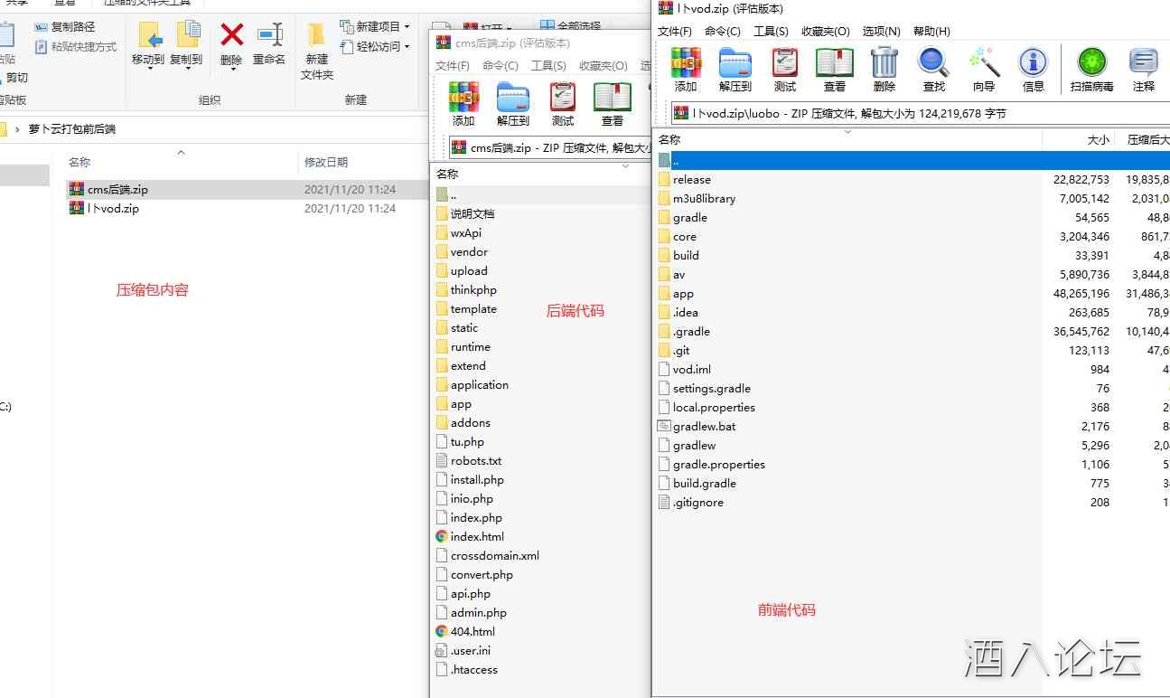Image resolution: width=1170 pixels, height=698 pixels.
Task: Open the Favorites (收藏夹) menu in Ivod.zip
Action: [x=825, y=31]
